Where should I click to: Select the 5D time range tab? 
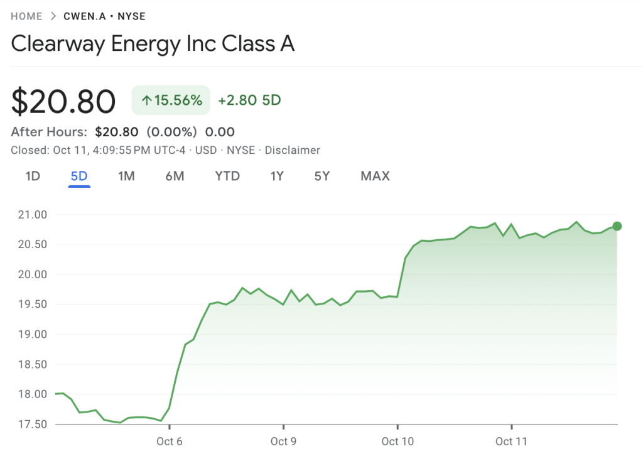[x=79, y=176]
